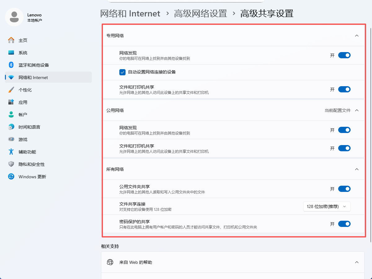The height and width of the screenshot is (279, 372).
Task: Open 蓝牙和其他设备 via its Bluetooth icon
Action: [x=11, y=65]
